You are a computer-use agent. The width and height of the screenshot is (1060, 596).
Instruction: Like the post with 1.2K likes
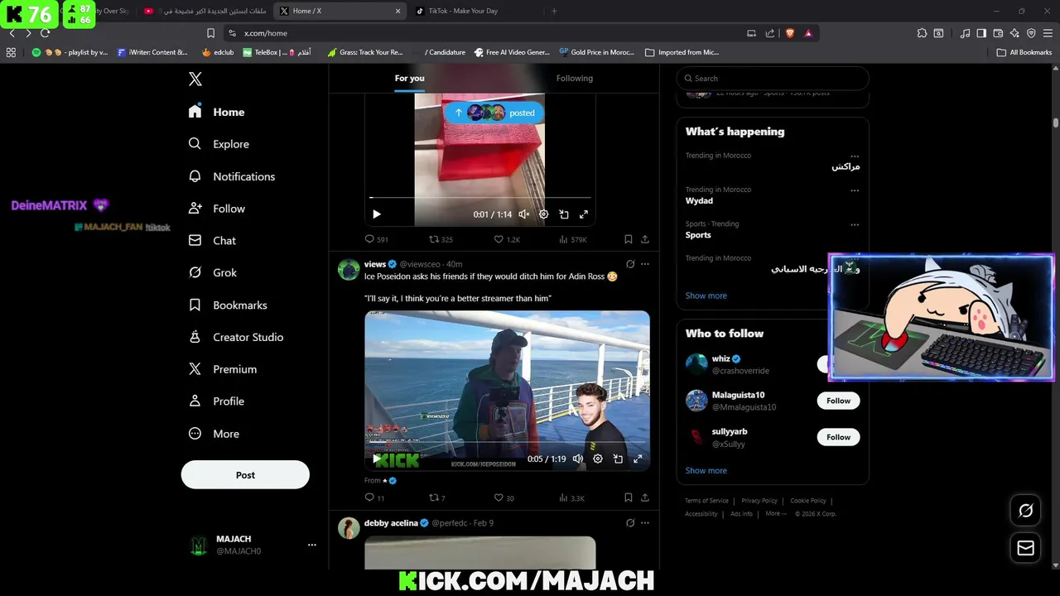point(507,239)
